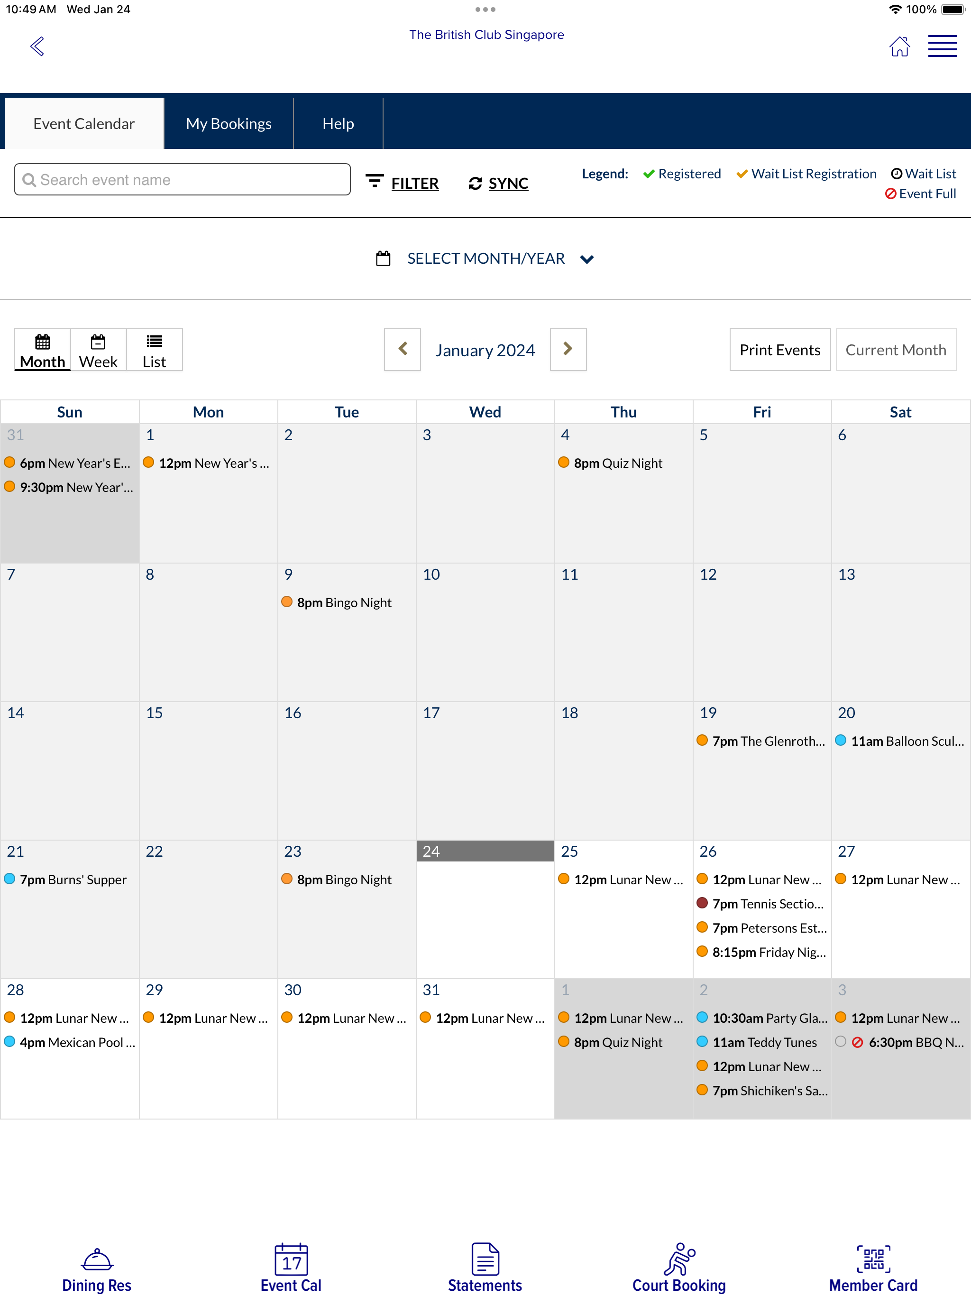The width and height of the screenshot is (971, 1296).
Task: Click the search magnifier icon
Action: 29,180
